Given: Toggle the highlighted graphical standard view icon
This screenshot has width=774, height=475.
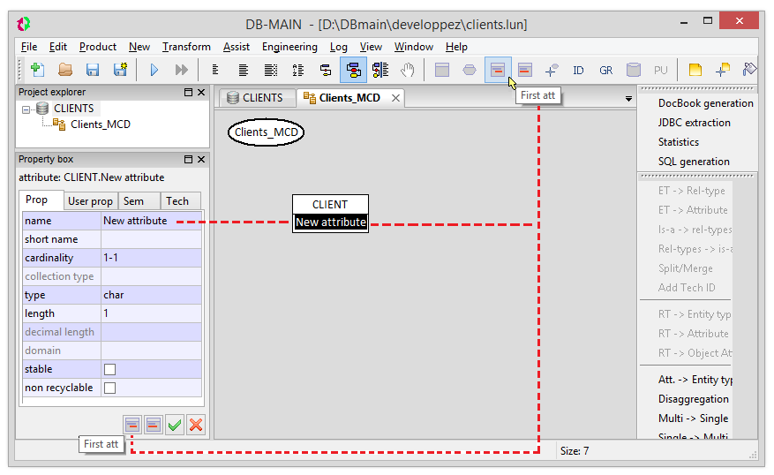Looking at the screenshot, I should pyautogui.click(x=353, y=70).
